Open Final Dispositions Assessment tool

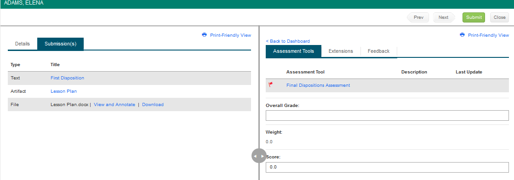(x=318, y=85)
